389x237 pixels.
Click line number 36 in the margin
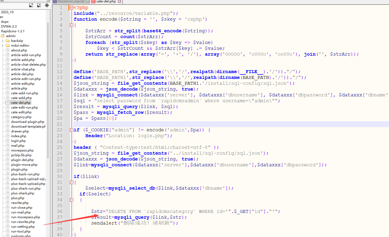click(x=60, y=211)
